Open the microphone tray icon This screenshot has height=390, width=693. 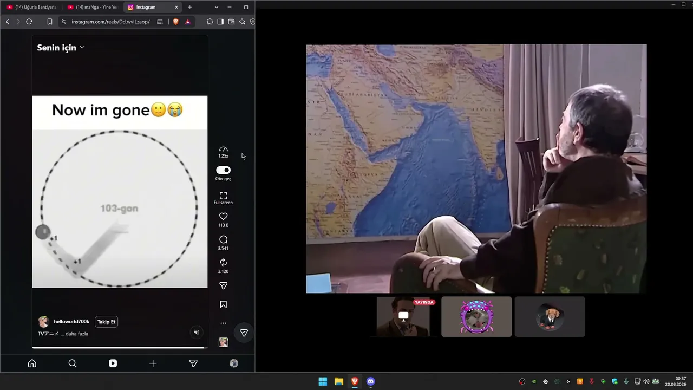[626, 381]
